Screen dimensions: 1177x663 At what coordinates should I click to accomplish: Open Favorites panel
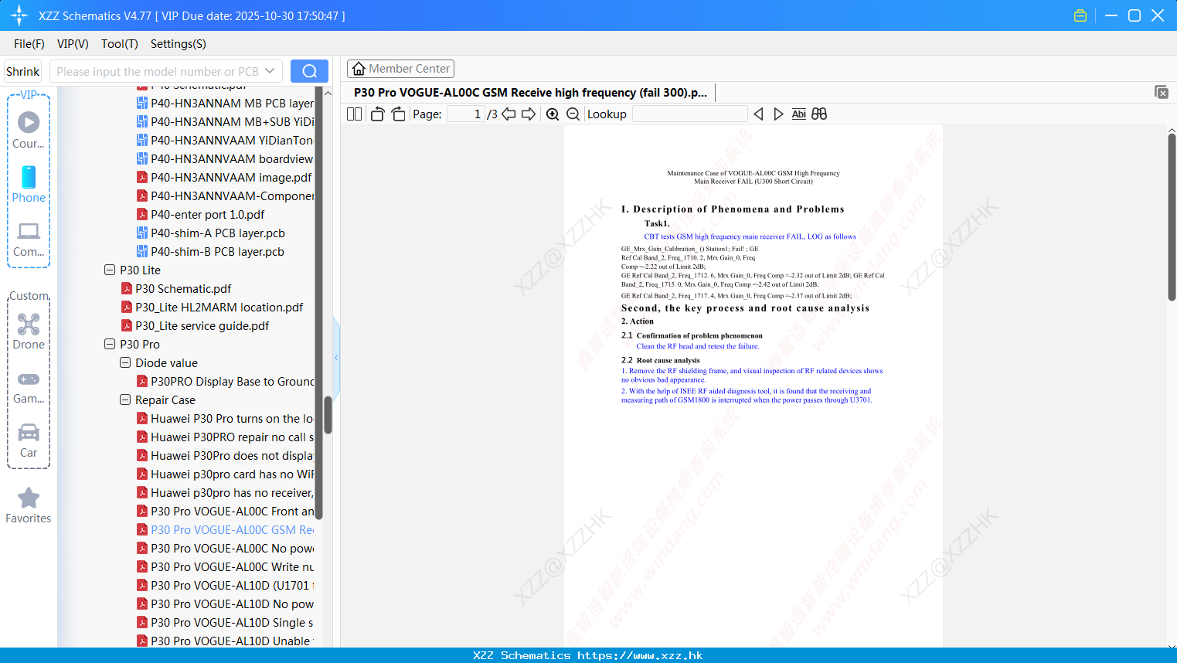tap(29, 505)
